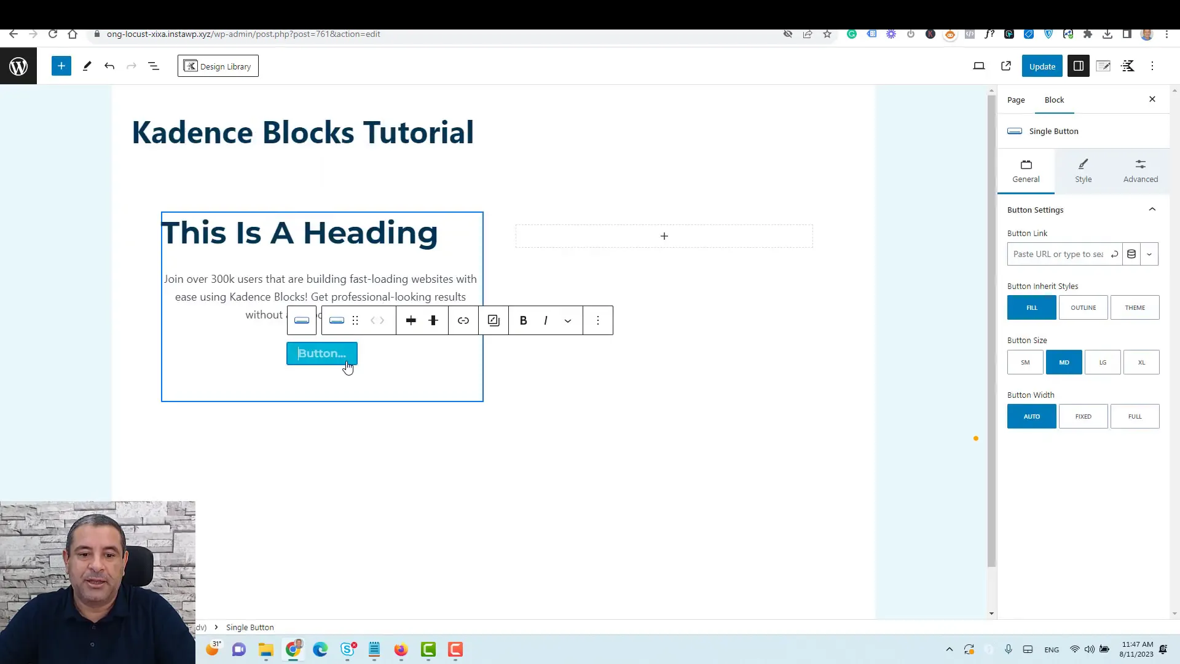
Task: Close the settings sidebar
Action: [x=1152, y=99]
